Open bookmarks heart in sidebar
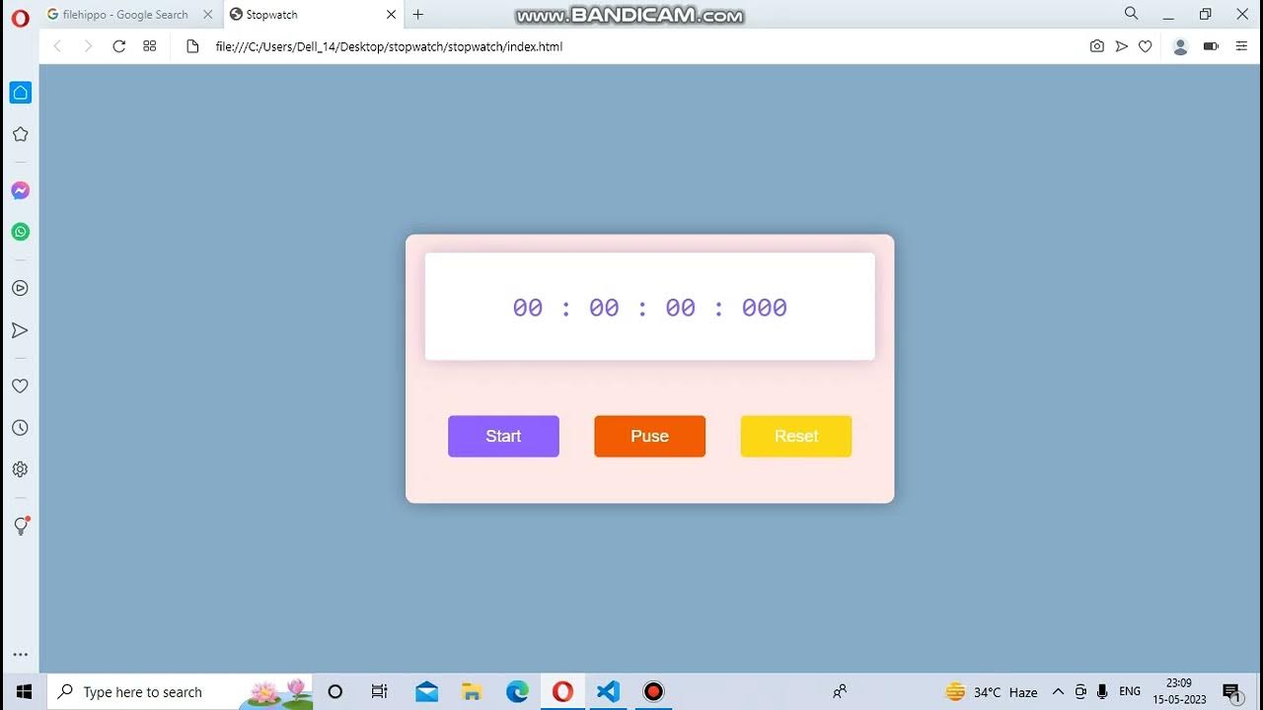This screenshot has height=710, width=1263. [x=20, y=387]
